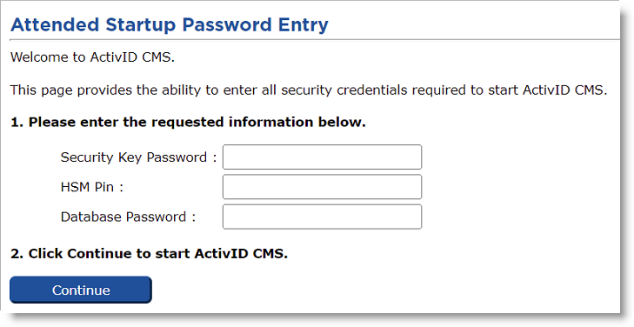The image size is (634, 327).
Task: Click the word 'Attended' in the page title
Action: click(55, 24)
